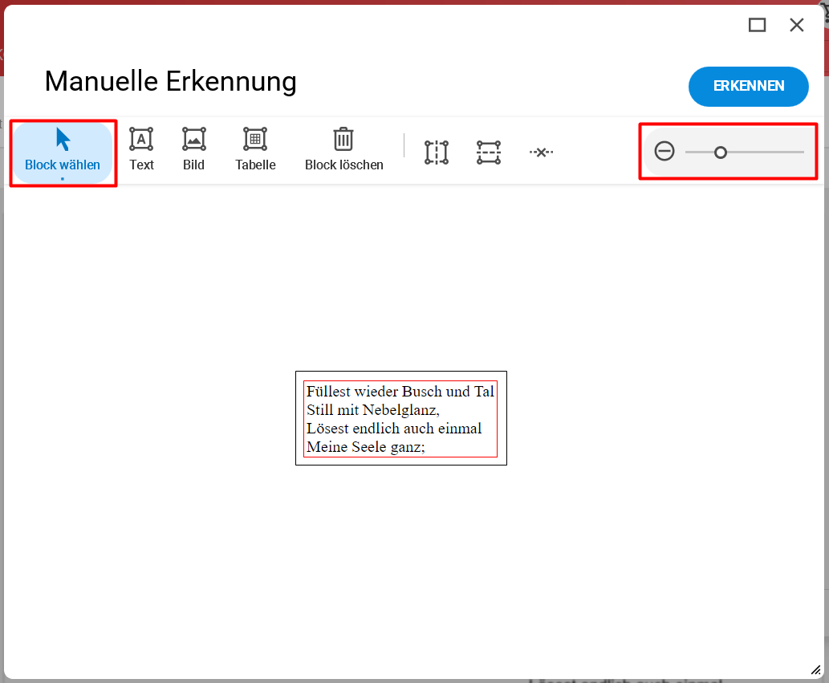Add a vertical separator line
829x683 pixels.
[x=437, y=152]
